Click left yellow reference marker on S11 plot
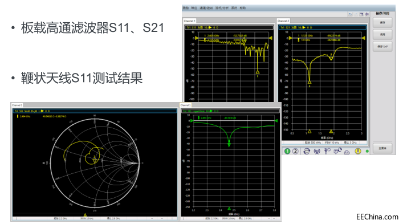Screen dimensions: 403x224 click(x=196, y=38)
